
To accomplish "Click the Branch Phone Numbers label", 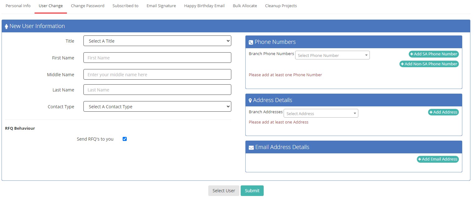I will pyautogui.click(x=271, y=54).
